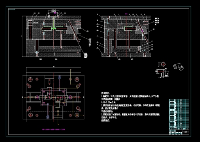The width and height of the screenshot is (200, 142).
Task: Pick the top blue cooling fitting in plan view
Action: click(59, 77)
